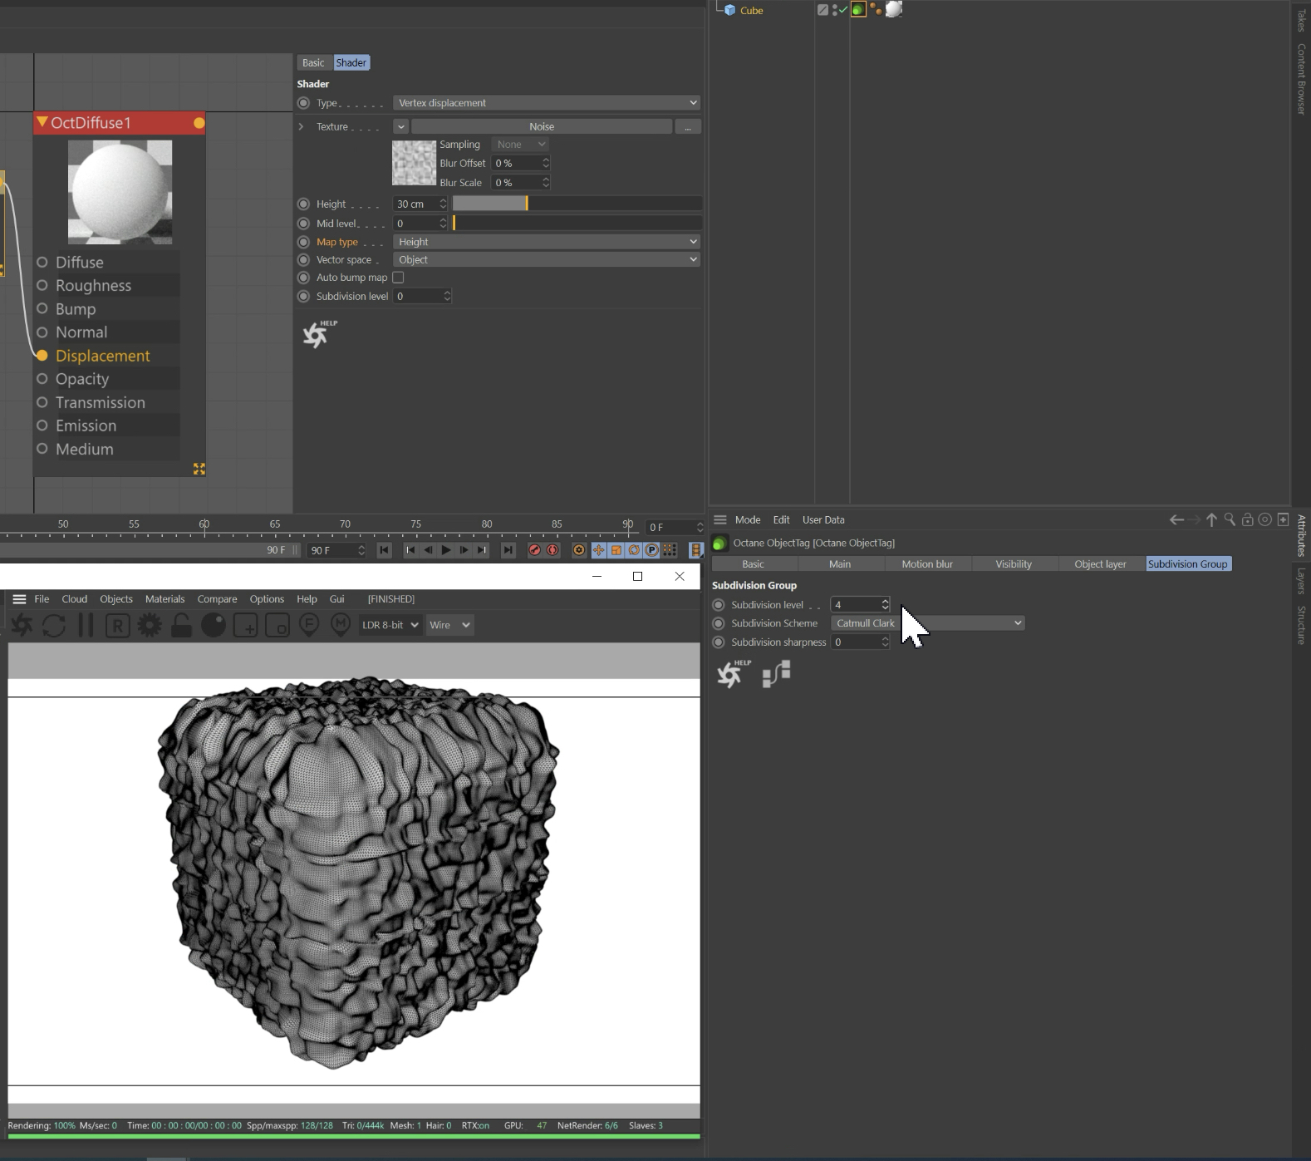Viewport: 1311px width, 1161px height.
Task: Pause the Octane live viewer render
Action: point(86,625)
